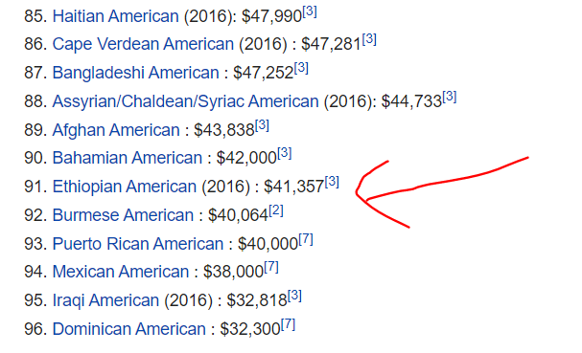Click citation [7] after Puerto Rican American income
Viewport: 582px width, 353px height.
(x=306, y=240)
